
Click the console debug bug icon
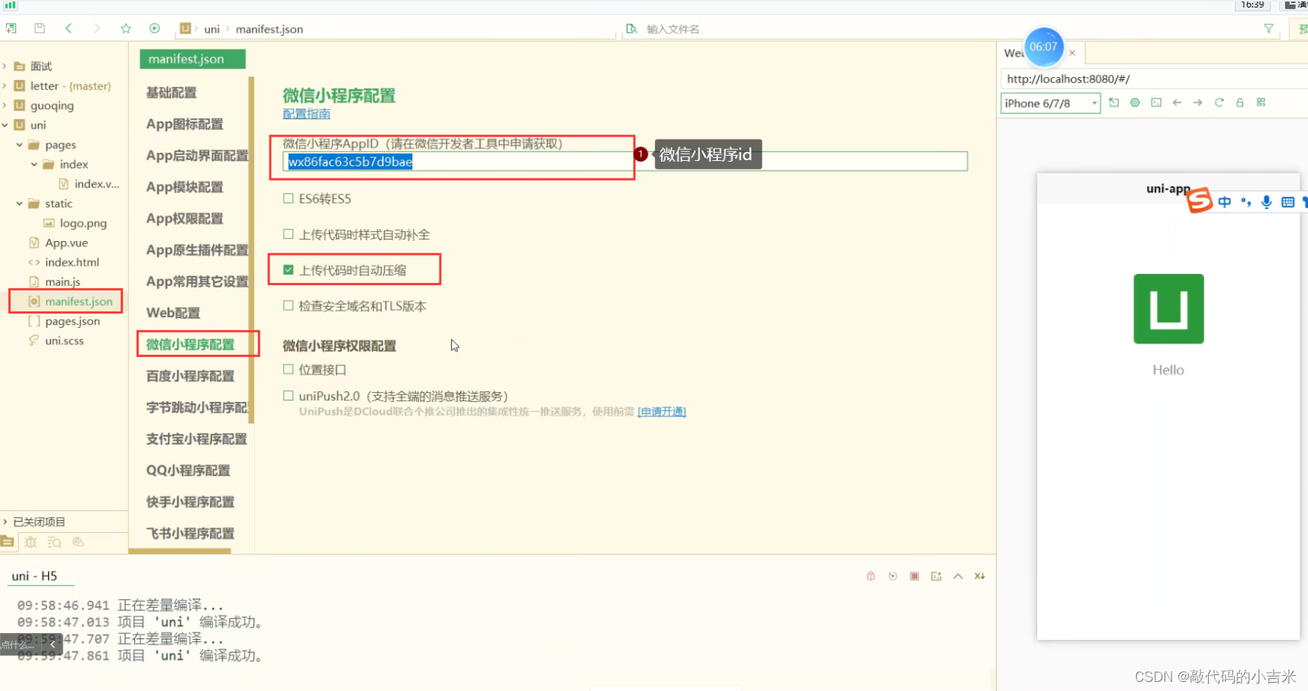pyautogui.click(x=871, y=576)
